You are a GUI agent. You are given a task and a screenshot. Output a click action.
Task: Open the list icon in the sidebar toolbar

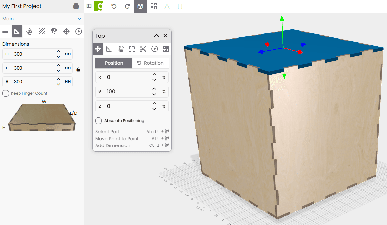[5, 31]
